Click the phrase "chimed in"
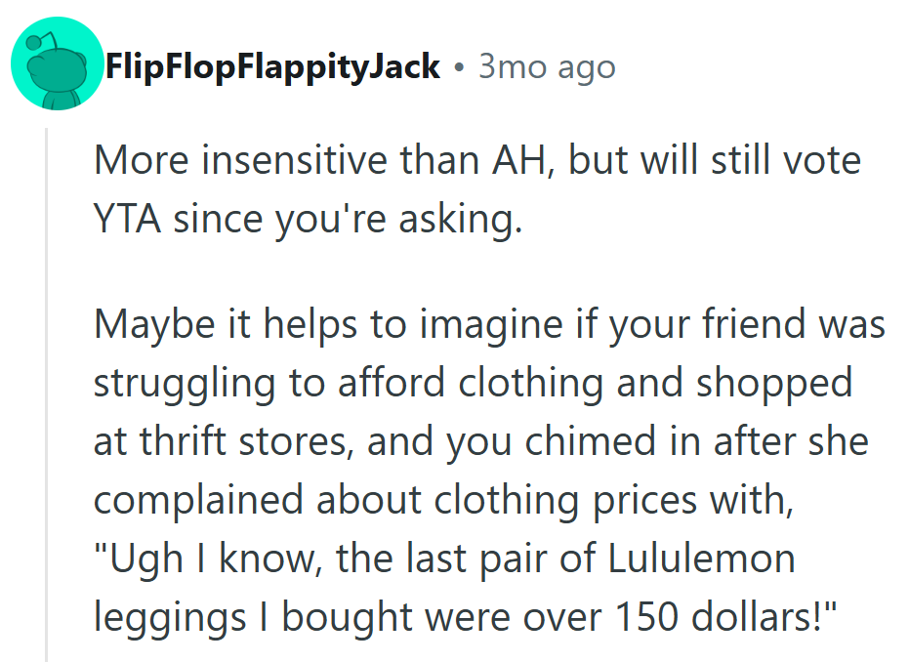This screenshot has width=909, height=662. tap(598, 441)
